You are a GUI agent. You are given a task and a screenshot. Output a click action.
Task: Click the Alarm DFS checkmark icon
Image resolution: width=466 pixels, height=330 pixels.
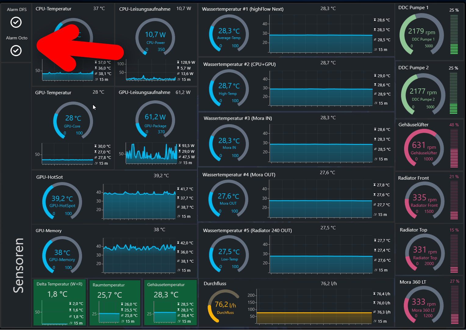16,22
